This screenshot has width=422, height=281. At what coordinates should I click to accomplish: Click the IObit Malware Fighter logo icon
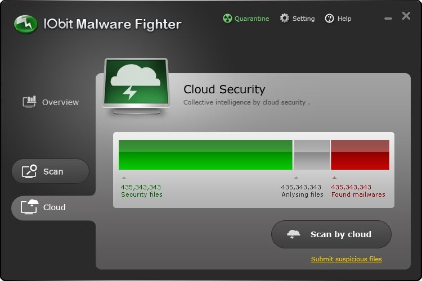pos(25,24)
